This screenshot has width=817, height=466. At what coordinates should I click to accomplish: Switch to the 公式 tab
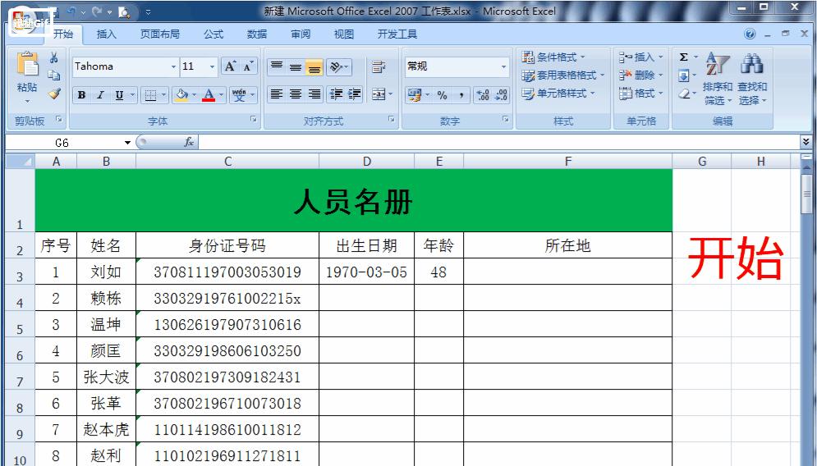point(213,34)
